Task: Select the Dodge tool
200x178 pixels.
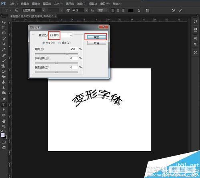Action: click(4, 93)
